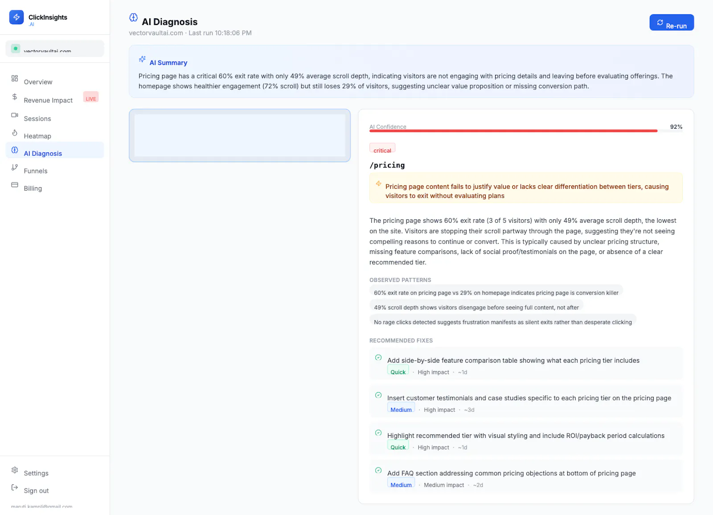The height and width of the screenshot is (515, 713).
Task: Click the ~2d estimate on FAQ fix
Action: point(478,485)
